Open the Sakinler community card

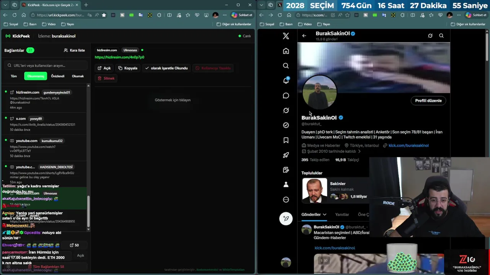point(335,190)
